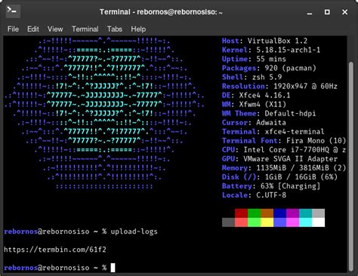This screenshot has width=358, height=276.
Task: Click the 'WM: Xfwm4 (X11)' line
Action: click(254, 104)
